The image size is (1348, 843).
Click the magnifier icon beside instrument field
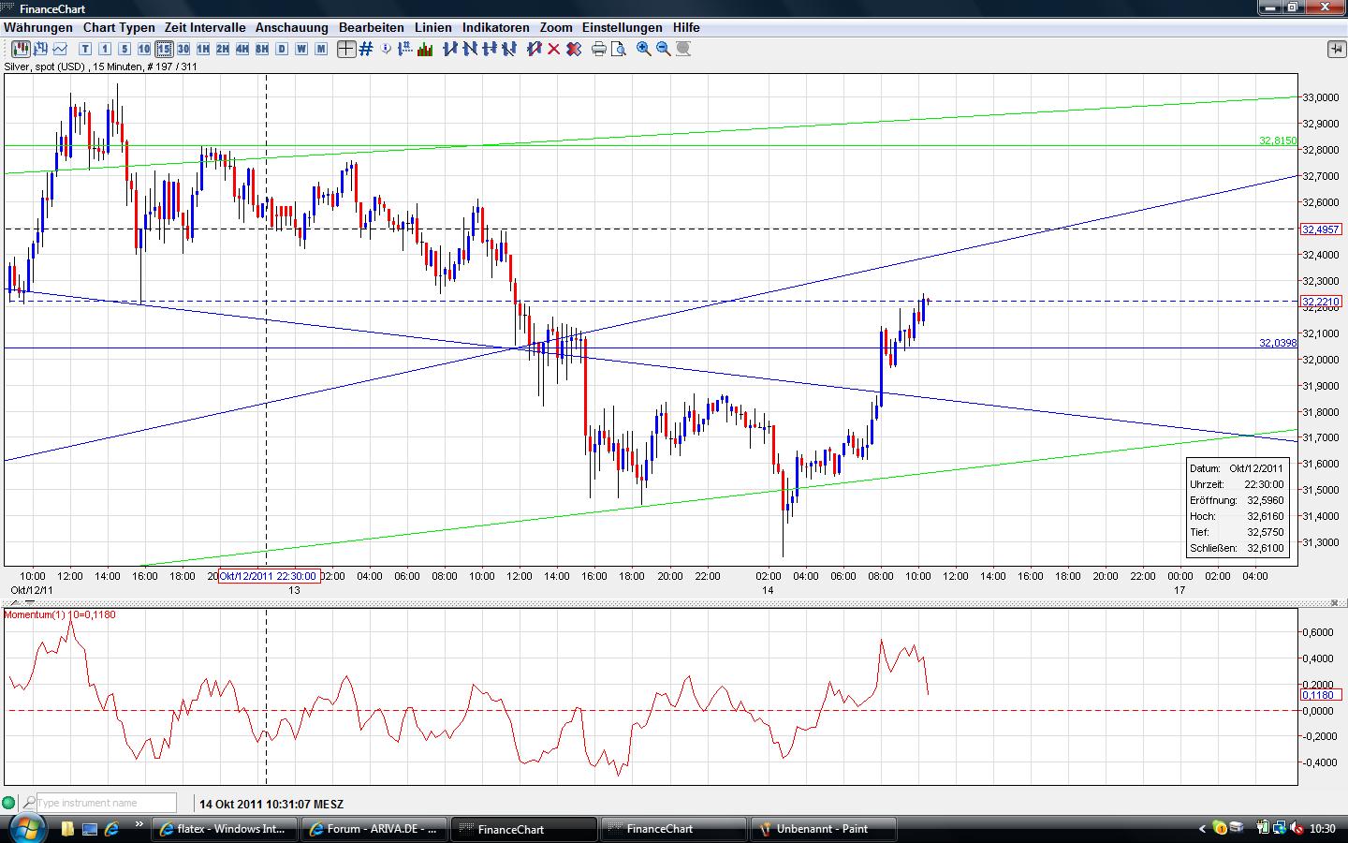point(29,803)
